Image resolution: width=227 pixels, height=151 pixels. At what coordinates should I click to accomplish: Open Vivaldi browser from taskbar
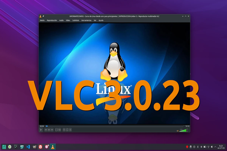[x=40, y=147]
